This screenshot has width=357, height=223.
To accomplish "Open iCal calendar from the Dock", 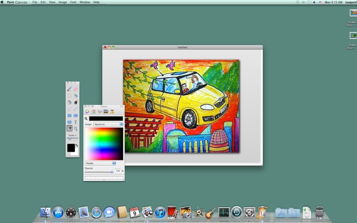I will pyautogui.click(x=135, y=212).
